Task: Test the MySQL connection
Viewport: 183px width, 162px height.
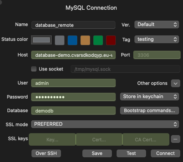Action: (x=131, y=153)
